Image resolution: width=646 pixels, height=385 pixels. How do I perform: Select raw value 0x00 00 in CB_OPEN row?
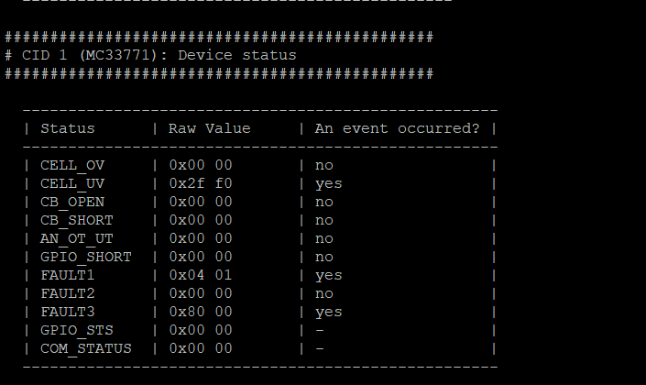point(201,202)
